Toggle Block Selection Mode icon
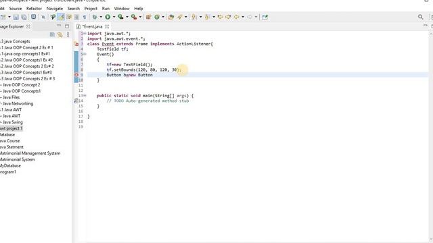This screenshot has height=243, width=433. (76, 17)
